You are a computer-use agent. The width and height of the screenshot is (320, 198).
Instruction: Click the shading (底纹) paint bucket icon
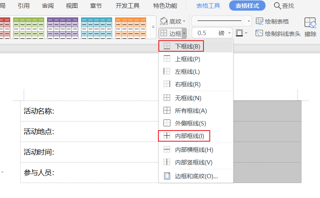point(164,21)
